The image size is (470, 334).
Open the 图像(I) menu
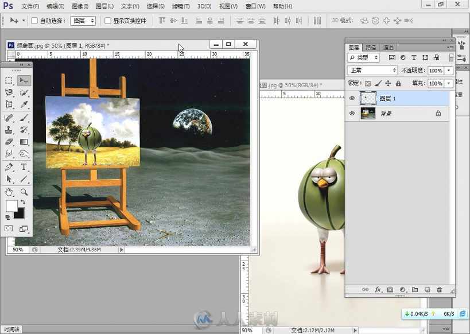[80, 6]
